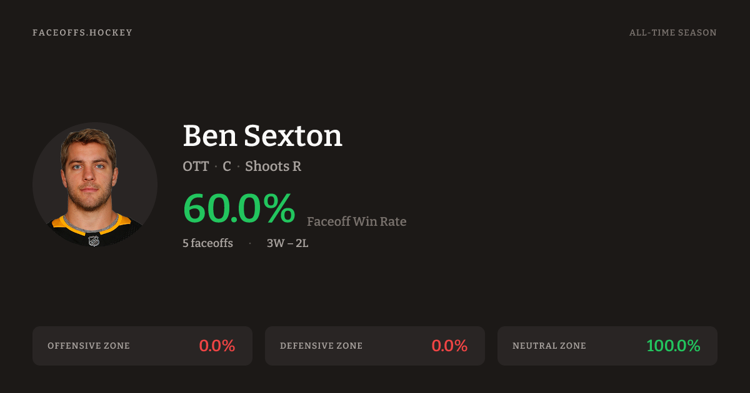Click the Shoots R handedness text

(x=273, y=167)
